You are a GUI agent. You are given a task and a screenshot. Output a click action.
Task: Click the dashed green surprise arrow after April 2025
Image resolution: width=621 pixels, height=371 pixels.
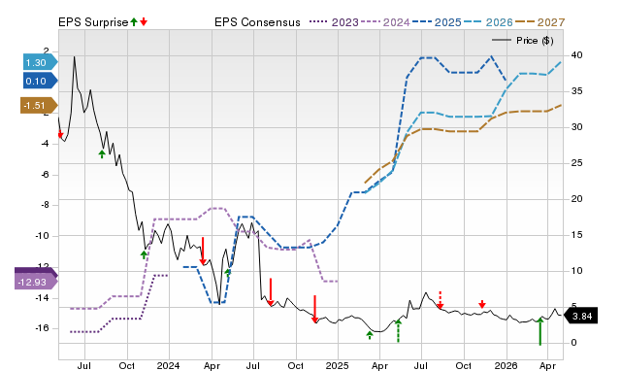click(x=398, y=331)
